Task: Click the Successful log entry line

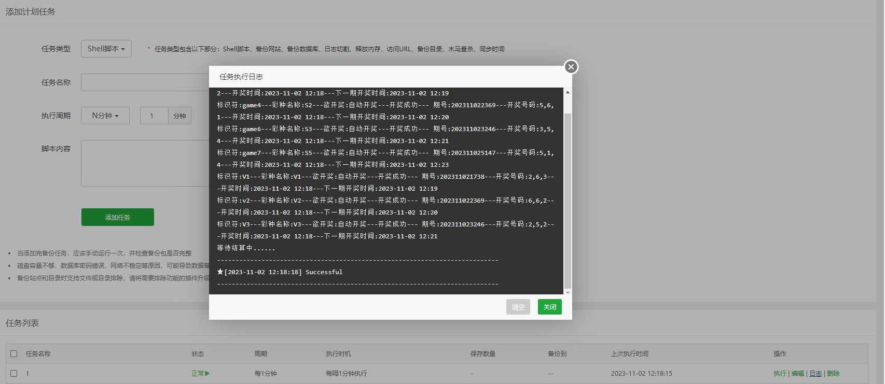Action: pyautogui.click(x=280, y=272)
